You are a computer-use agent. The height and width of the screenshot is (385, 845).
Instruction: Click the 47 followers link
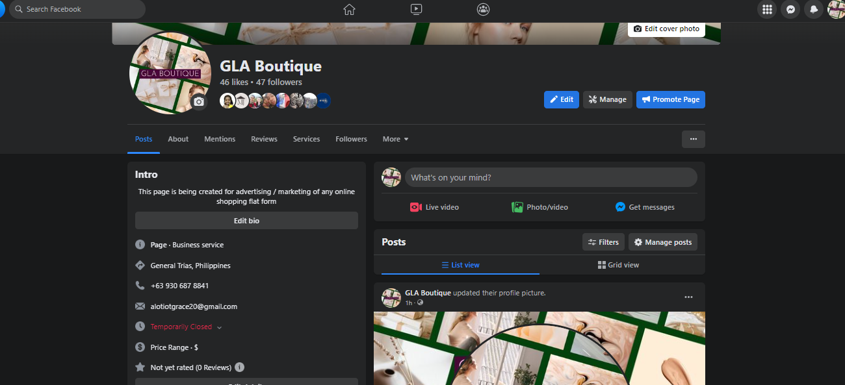coord(279,82)
